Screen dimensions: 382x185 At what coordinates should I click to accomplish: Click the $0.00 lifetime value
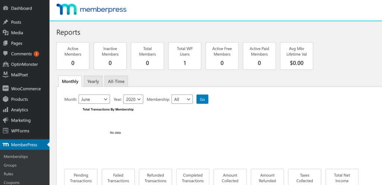tap(297, 63)
